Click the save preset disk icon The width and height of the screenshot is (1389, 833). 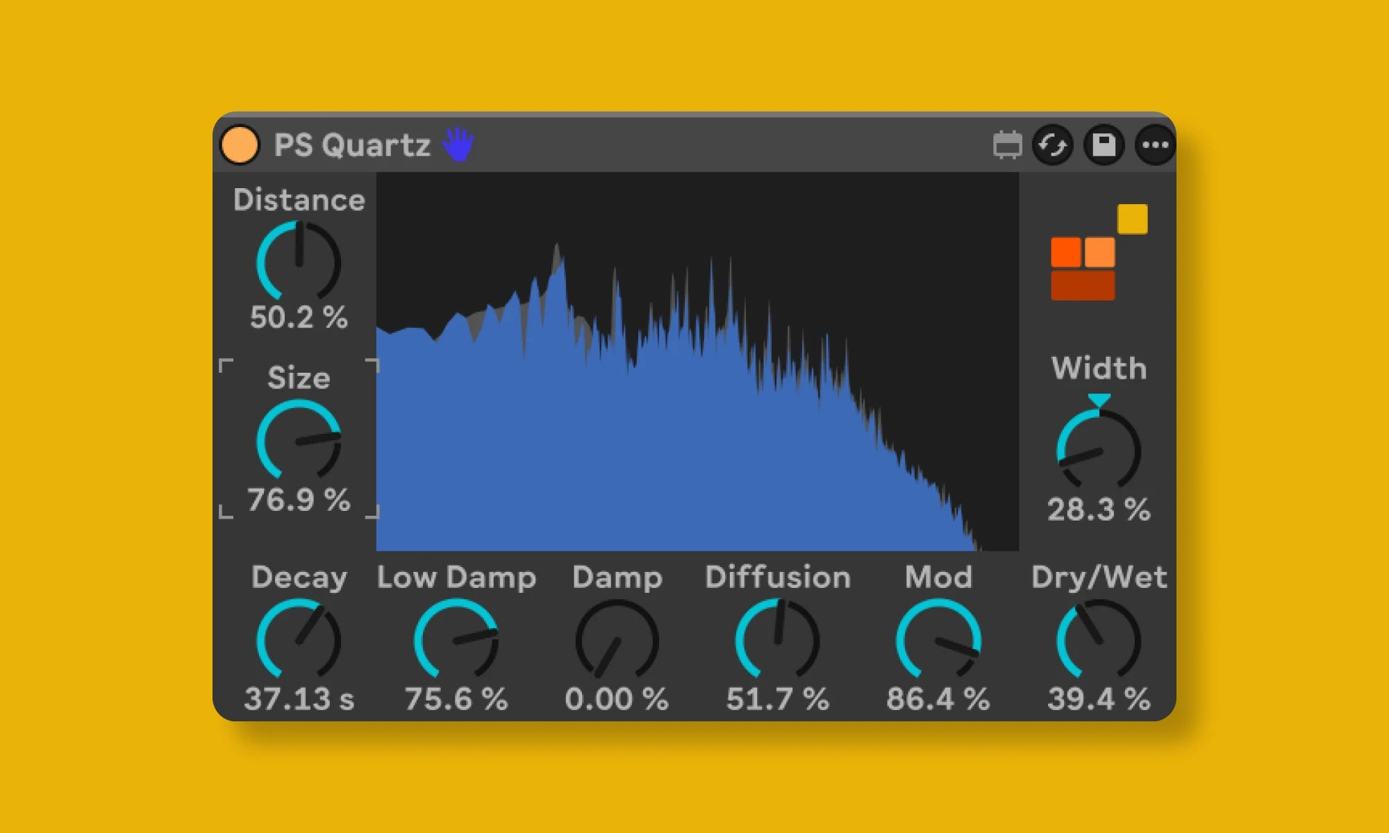tap(1104, 145)
